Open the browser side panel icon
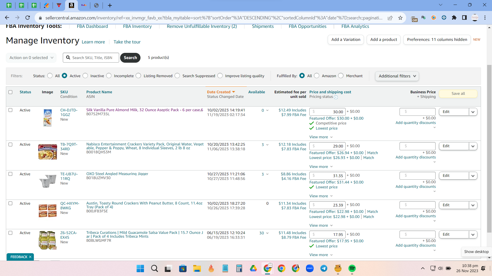This screenshot has height=276, width=492. click(464, 18)
